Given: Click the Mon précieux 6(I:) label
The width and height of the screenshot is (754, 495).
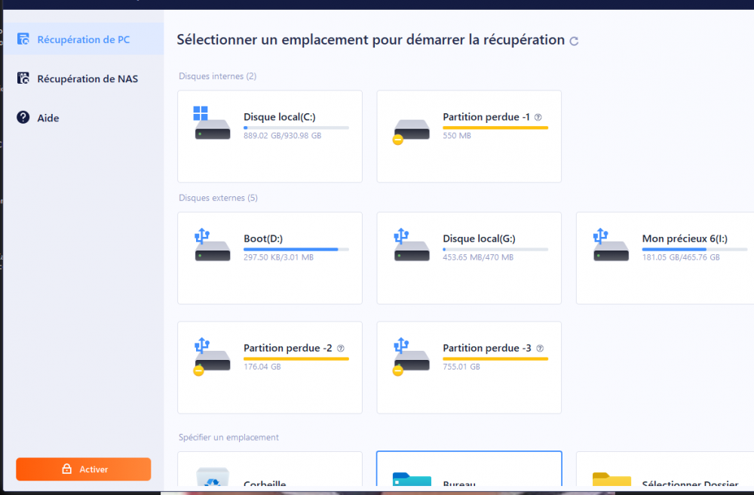Looking at the screenshot, I should 685,238.
